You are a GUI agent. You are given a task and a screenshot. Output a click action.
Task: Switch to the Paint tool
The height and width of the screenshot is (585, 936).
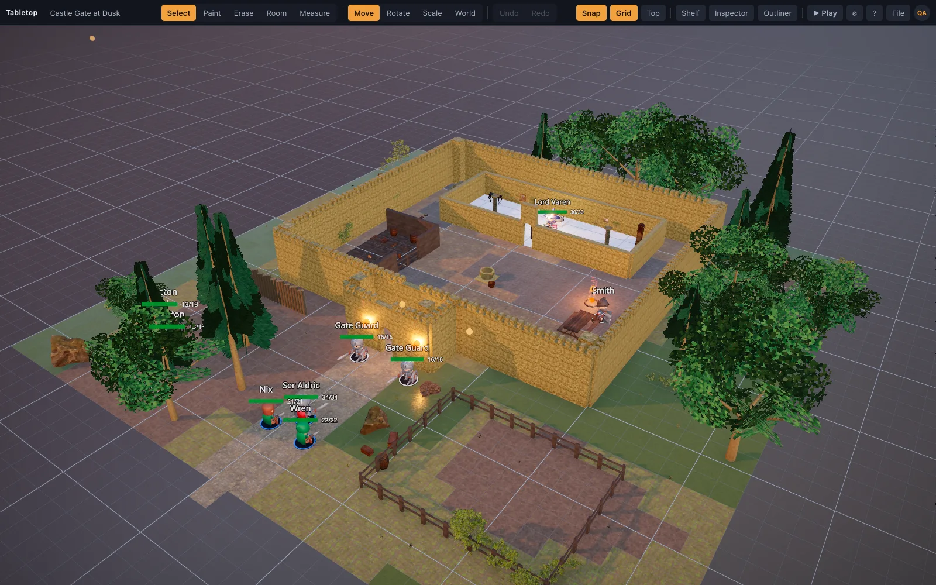212,13
